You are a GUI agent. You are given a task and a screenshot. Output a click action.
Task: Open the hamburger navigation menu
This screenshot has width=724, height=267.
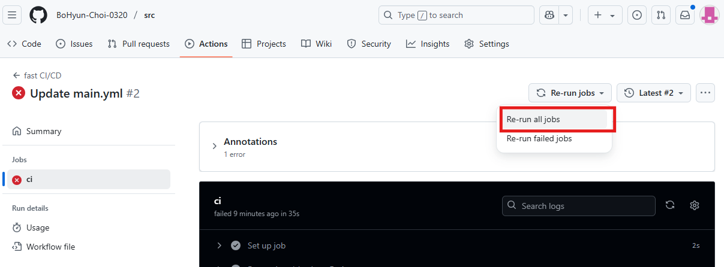coord(13,15)
